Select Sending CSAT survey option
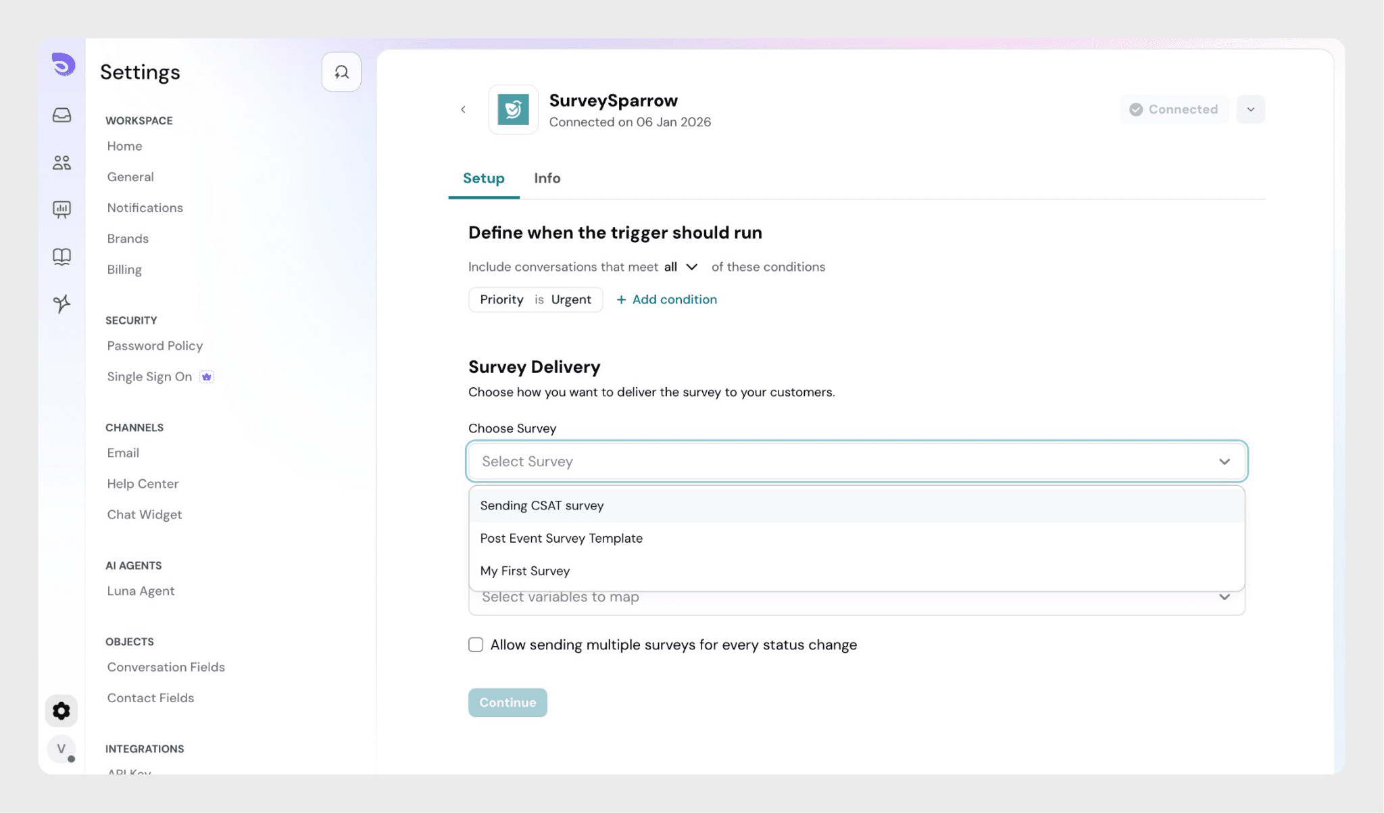1384x813 pixels. click(542, 506)
